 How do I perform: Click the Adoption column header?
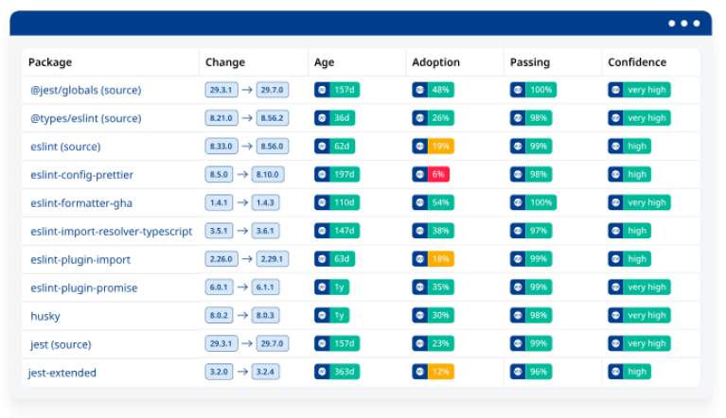(x=436, y=62)
